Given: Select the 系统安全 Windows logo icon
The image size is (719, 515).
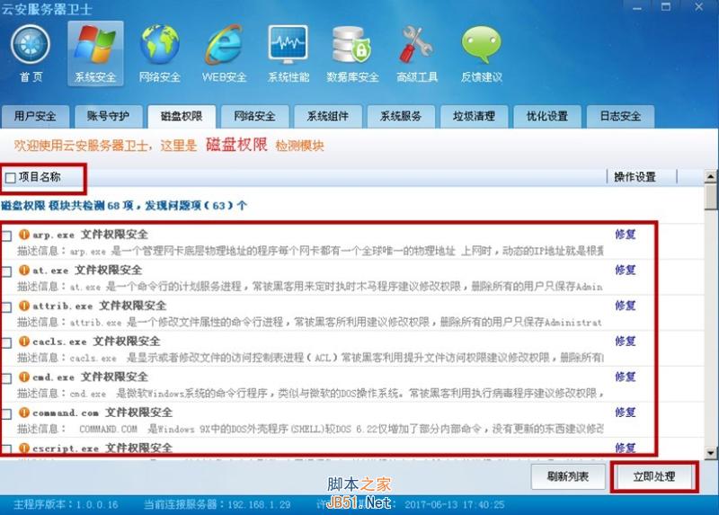Looking at the screenshot, I should tap(95, 46).
